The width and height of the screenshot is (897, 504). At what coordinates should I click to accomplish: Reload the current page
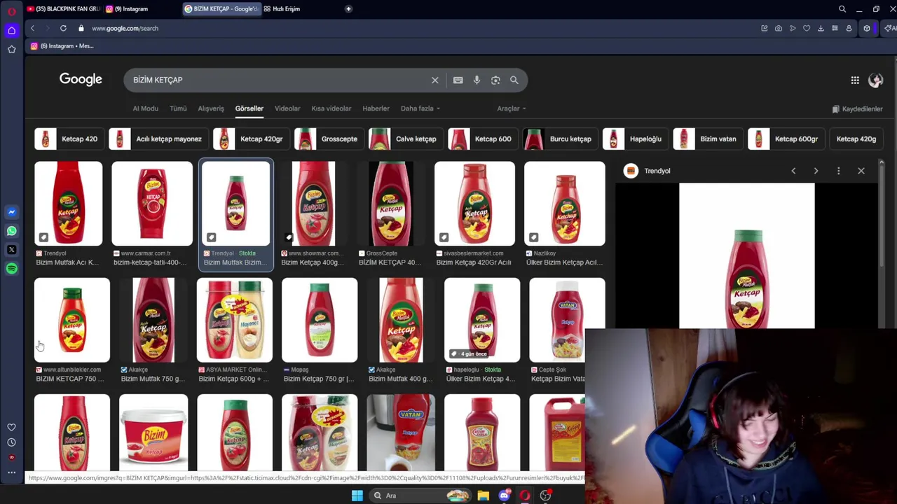(x=63, y=28)
